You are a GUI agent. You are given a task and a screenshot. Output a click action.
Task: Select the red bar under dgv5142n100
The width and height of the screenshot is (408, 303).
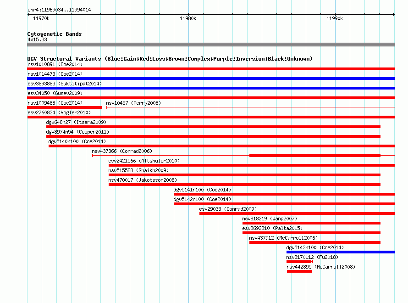(x=284, y=204)
